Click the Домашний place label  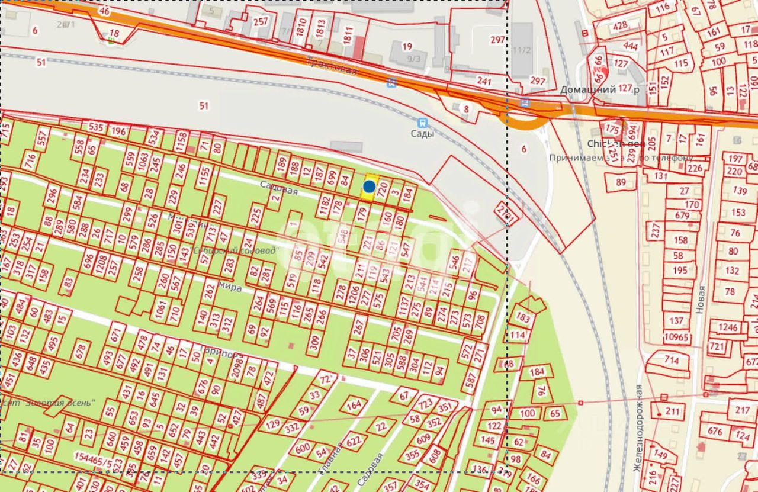pyautogui.click(x=588, y=90)
